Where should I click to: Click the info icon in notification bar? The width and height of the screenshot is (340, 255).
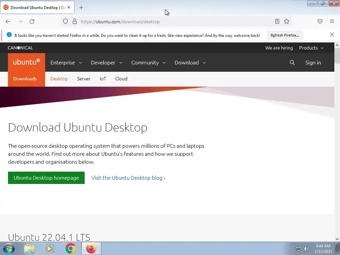click(x=9, y=35)
